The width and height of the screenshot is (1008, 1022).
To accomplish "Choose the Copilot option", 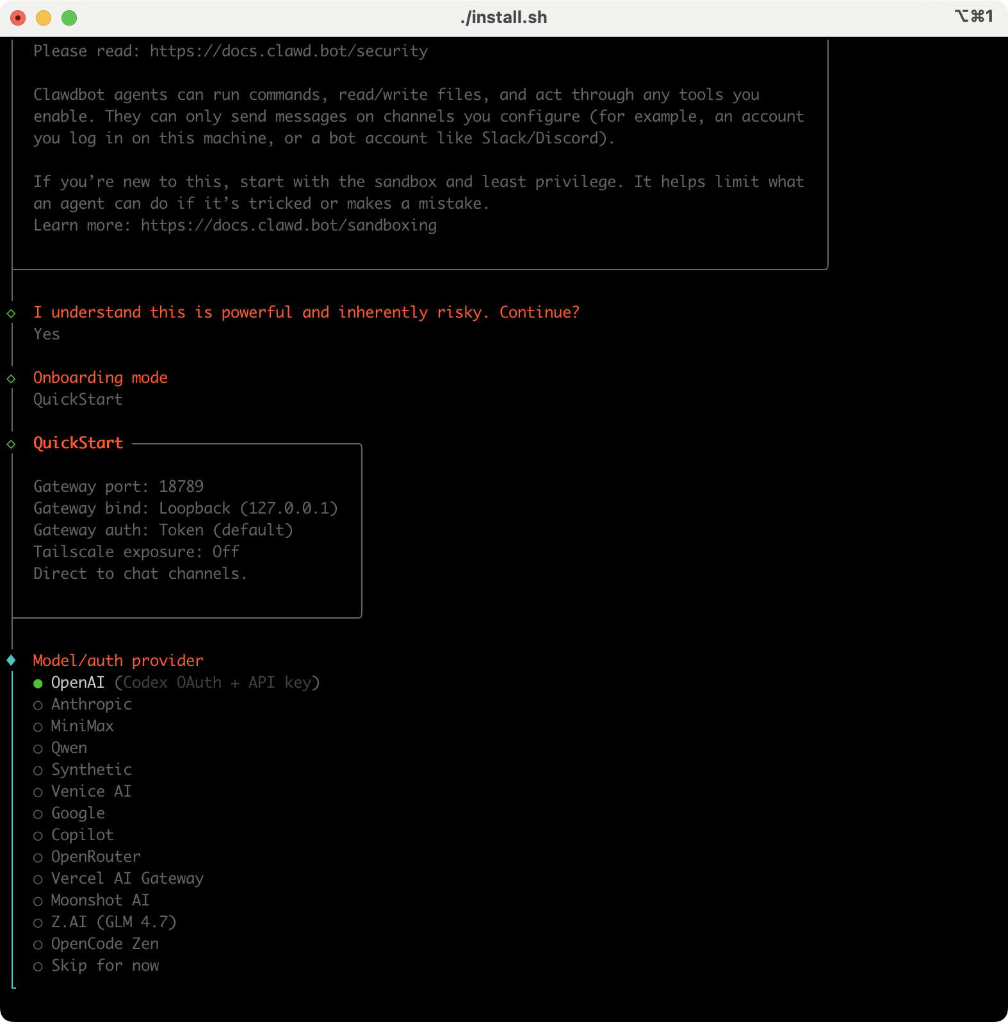I will pos(82,835).
